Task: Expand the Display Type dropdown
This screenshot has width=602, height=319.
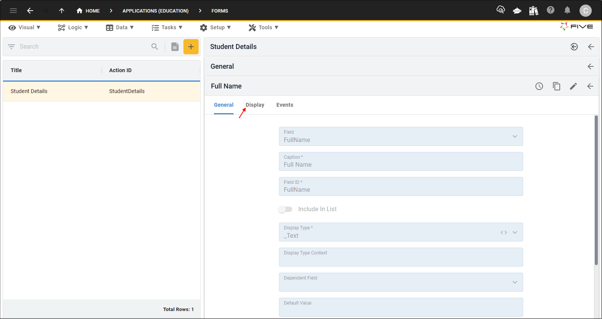Action: 515,232
